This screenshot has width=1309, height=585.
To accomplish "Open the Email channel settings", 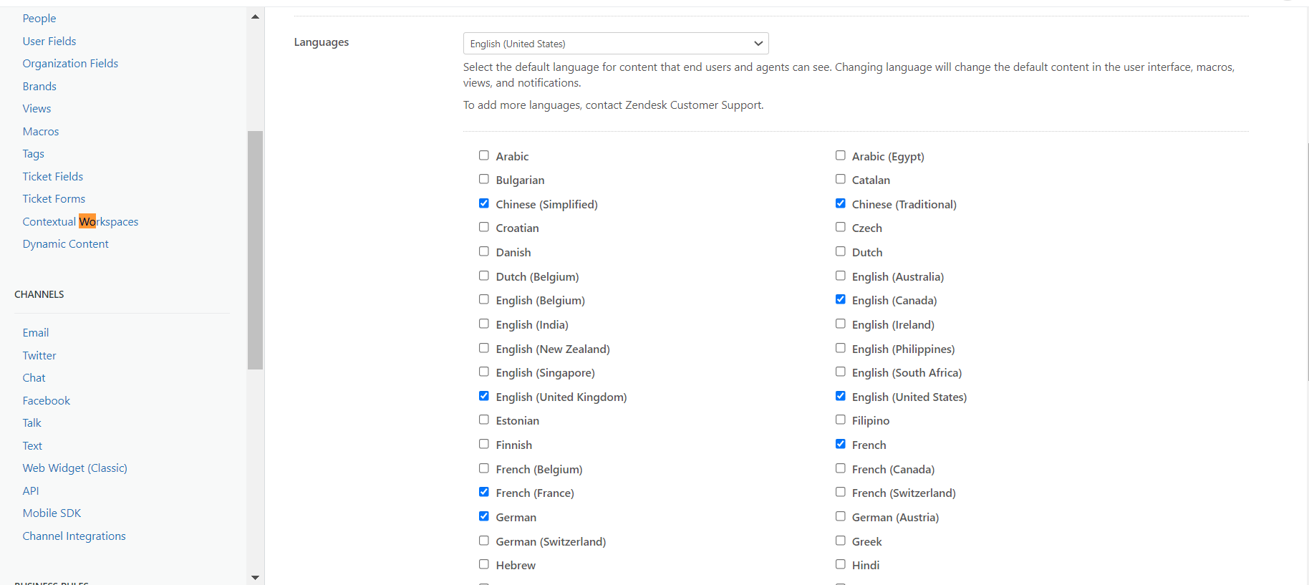I will [x=36, y=333].
